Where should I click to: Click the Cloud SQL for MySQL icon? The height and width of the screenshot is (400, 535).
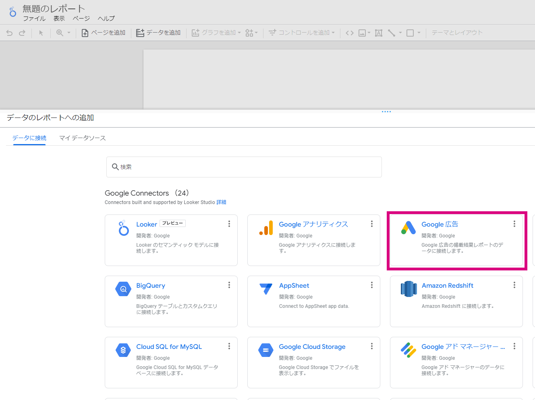click(x=123, y=350)
